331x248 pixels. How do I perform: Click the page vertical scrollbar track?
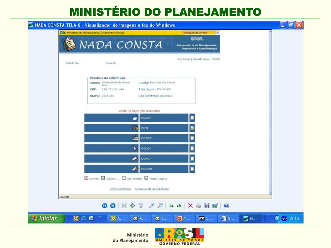point(271,112)
